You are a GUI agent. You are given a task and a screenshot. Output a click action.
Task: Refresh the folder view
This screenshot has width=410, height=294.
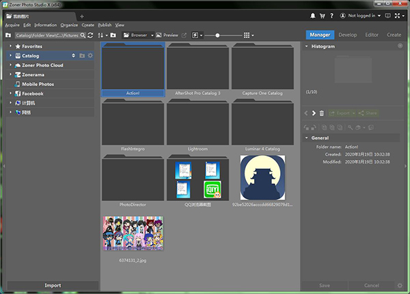(x=90, y=36)
